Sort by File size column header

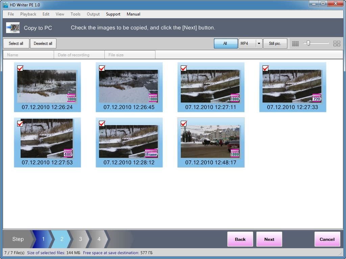(130, 55)
